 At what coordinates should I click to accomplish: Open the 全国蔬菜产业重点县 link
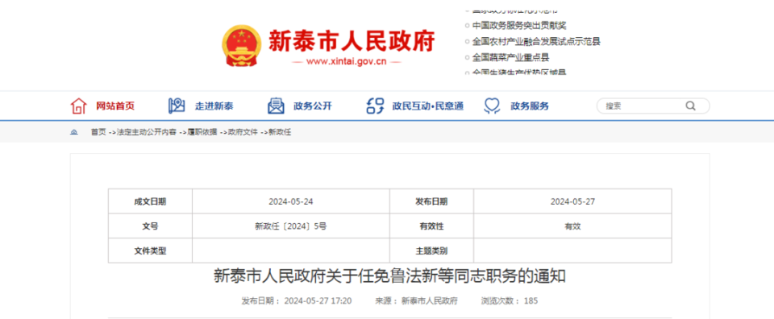(x=511, y=57)
